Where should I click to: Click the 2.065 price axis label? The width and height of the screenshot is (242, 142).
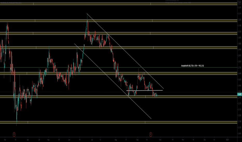tap(239, 133)
